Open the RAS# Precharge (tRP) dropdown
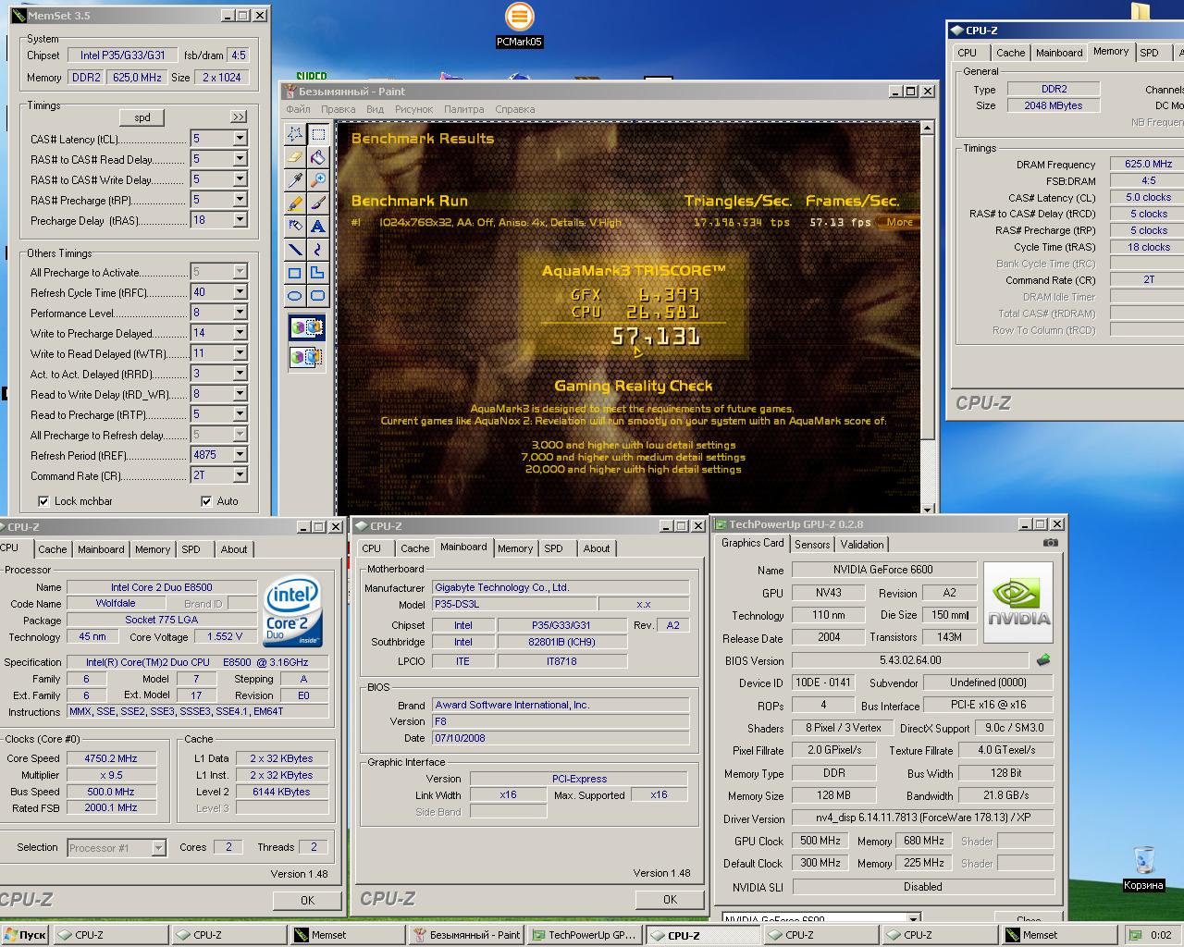This screenshot has width=1184, height=947. click(x=240, y=200)
